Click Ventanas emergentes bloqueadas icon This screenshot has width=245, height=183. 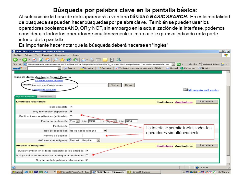117,68
